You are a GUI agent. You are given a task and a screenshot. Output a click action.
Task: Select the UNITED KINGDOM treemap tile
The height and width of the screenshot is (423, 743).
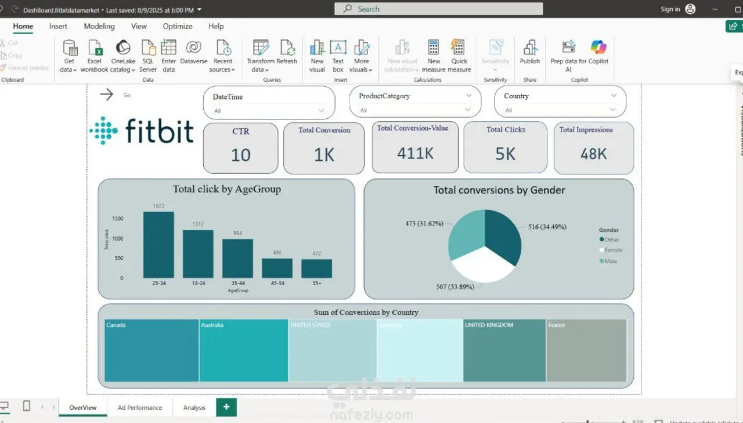tap(504, 351)
